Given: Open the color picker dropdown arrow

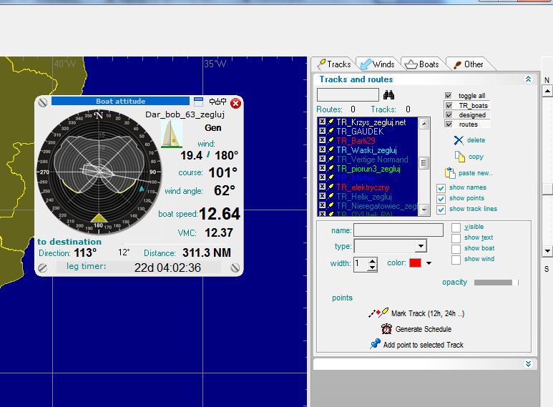Looking at the screenshot, I should click(429, 263).
